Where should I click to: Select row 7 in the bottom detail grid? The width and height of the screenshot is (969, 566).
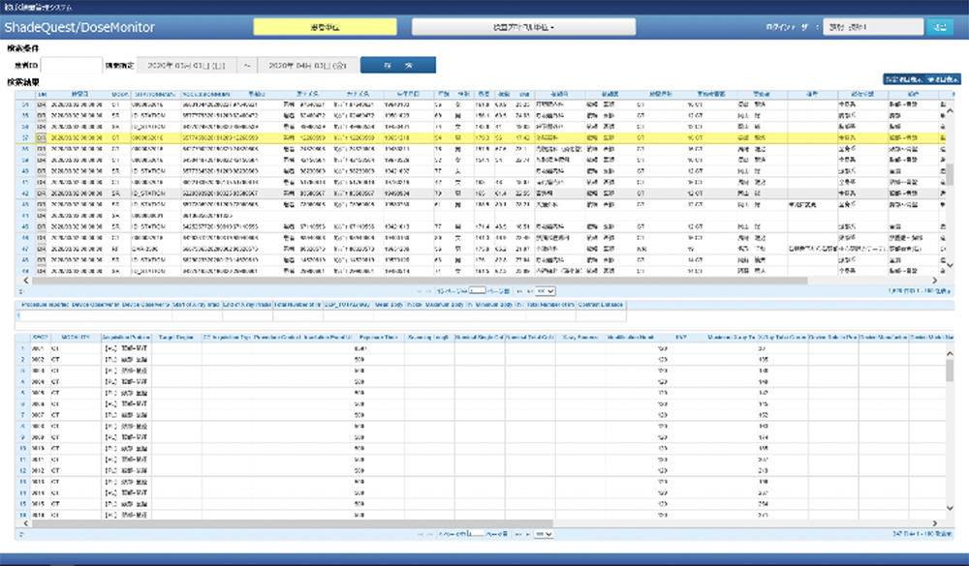(x=481, y=415)
